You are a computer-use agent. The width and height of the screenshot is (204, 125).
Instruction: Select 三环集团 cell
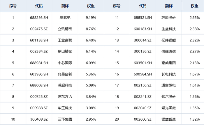pyautogui.click(x=65, y=119)
